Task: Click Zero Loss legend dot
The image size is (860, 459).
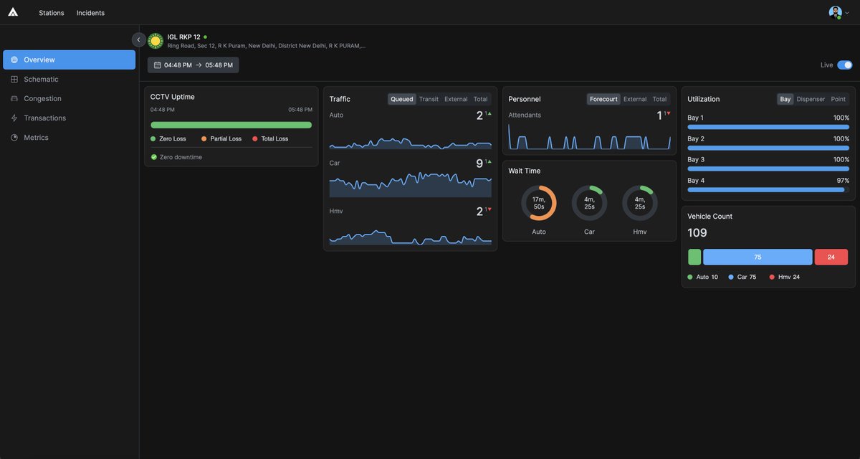Action: (153, 138)
